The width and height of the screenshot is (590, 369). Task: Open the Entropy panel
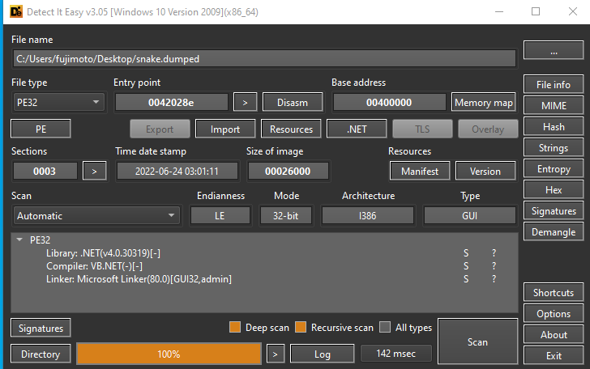click(554, 168)
